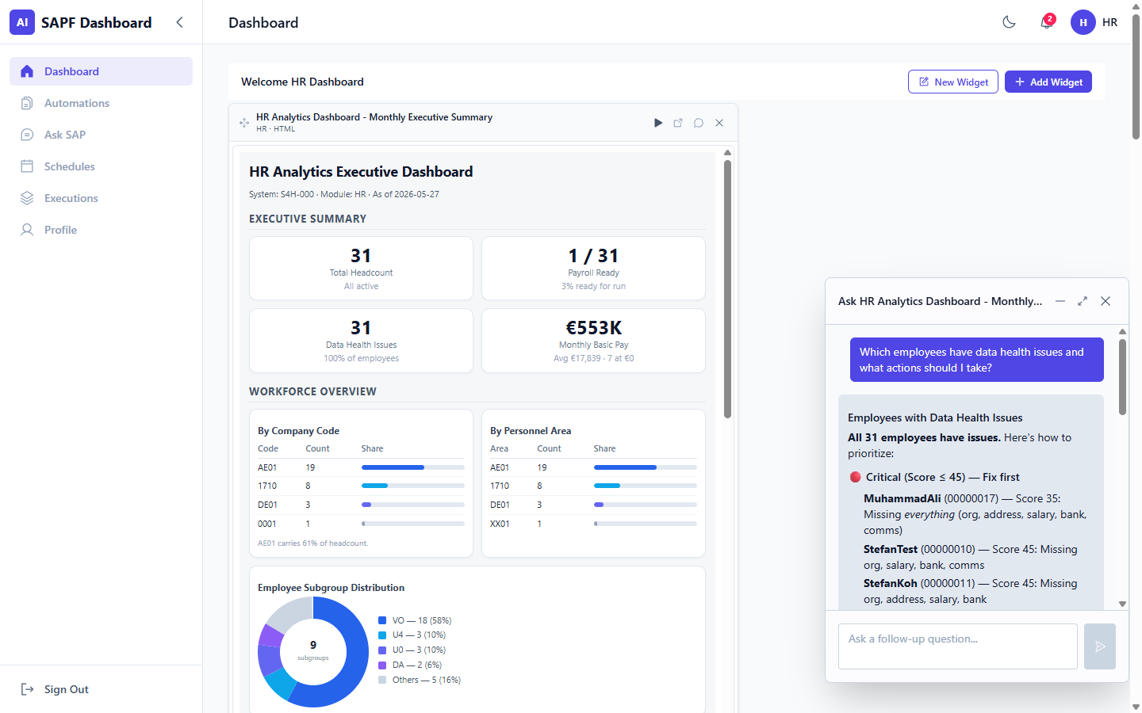The height and width of the screenshot is (713, 1142).
Task: Click the New Widget button
Action: 953,82
